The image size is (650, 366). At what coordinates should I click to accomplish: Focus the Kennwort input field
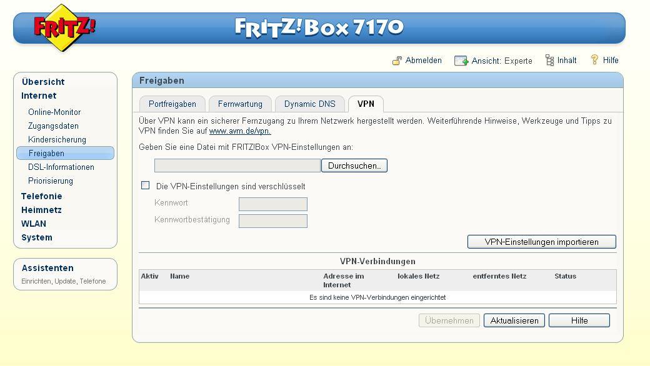272,204
